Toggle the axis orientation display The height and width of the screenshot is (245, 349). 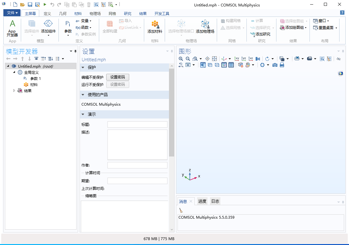tap(224, 65)
